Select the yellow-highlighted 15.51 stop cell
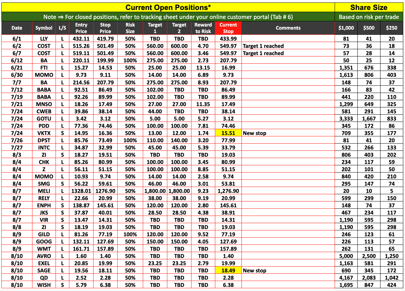The width and height of the screenshot is (405, 291). (228, 133)
